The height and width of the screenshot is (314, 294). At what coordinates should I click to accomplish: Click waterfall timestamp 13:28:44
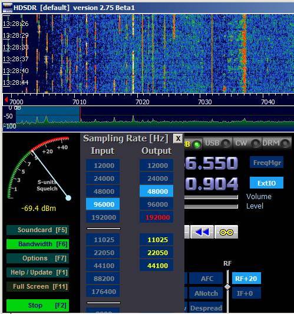click(x=16, y=82)
